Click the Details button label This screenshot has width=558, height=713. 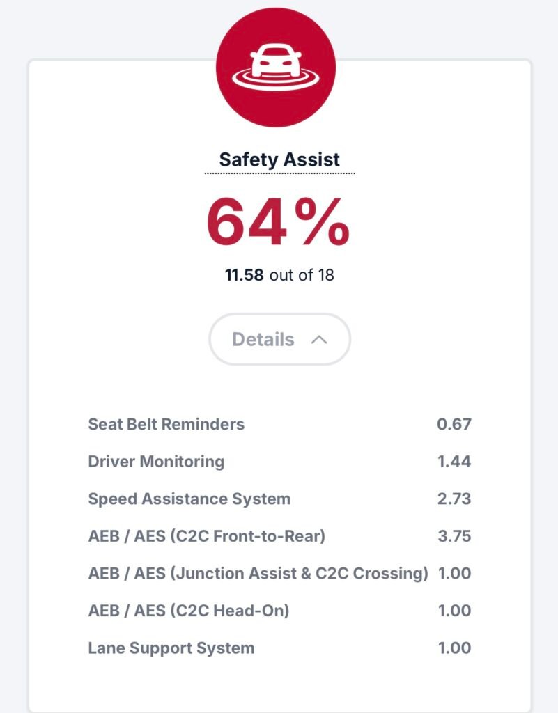click(263, 340)
